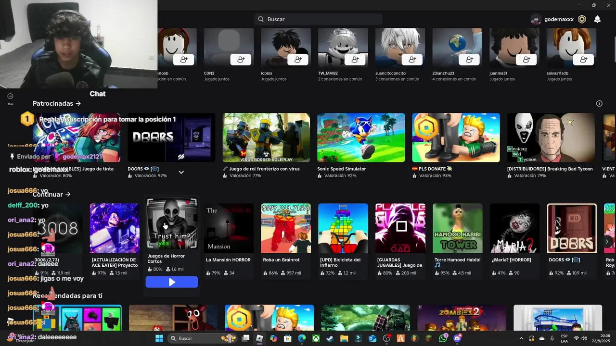Click 'Sonic Speed Simulator' title text
This screenshot has height=346, width=616.
pos(342,169)
